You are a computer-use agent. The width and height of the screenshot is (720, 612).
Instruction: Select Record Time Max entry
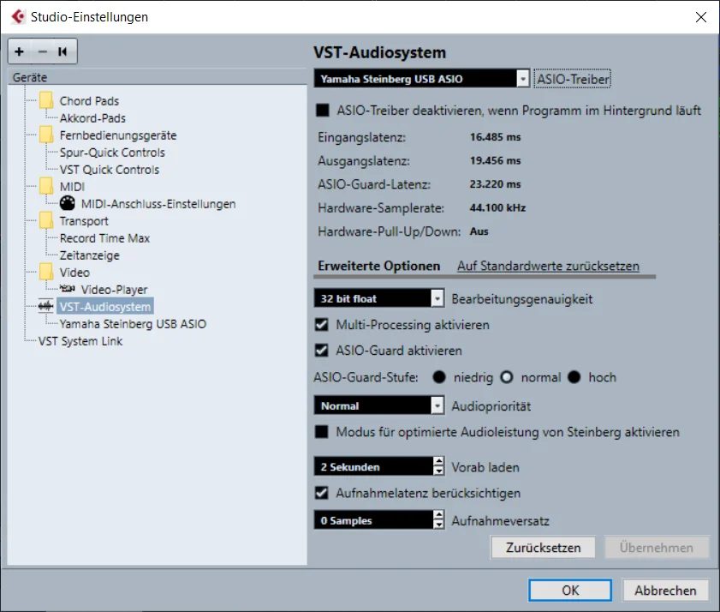click(104, 238)
